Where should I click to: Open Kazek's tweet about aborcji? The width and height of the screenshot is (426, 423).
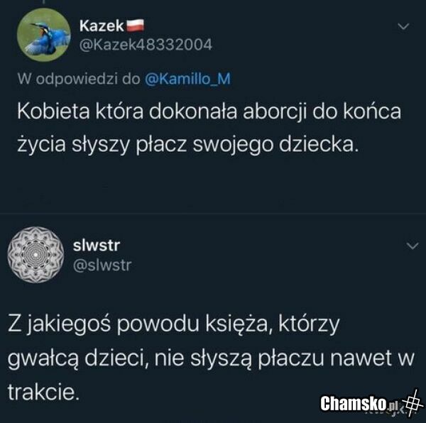click(209, 128)
